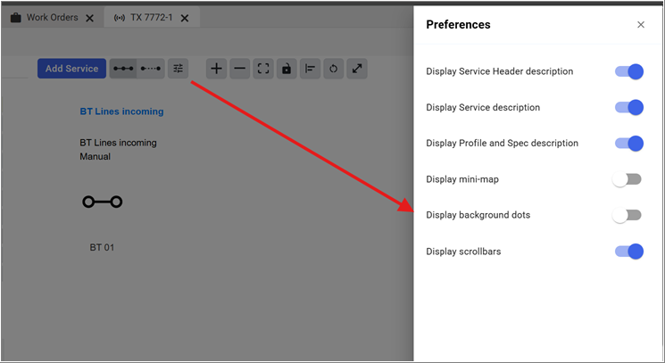665x363 pixels.
Task: Select the dashed line connection mode icon
Action: 151,69
